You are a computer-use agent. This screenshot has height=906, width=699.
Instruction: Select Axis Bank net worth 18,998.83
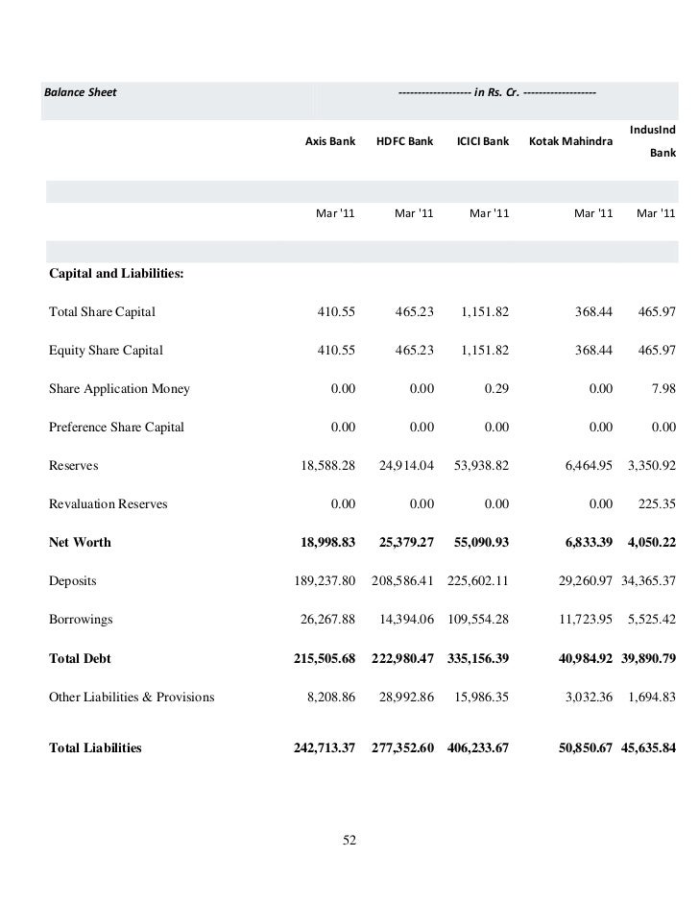(x=327, y=543)
